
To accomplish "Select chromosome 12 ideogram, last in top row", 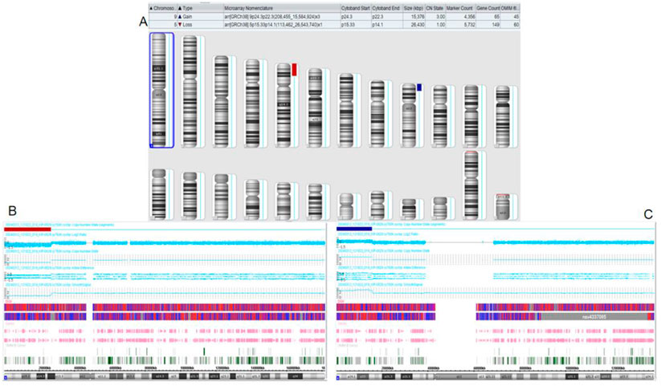I will click(x=502, y=116).
